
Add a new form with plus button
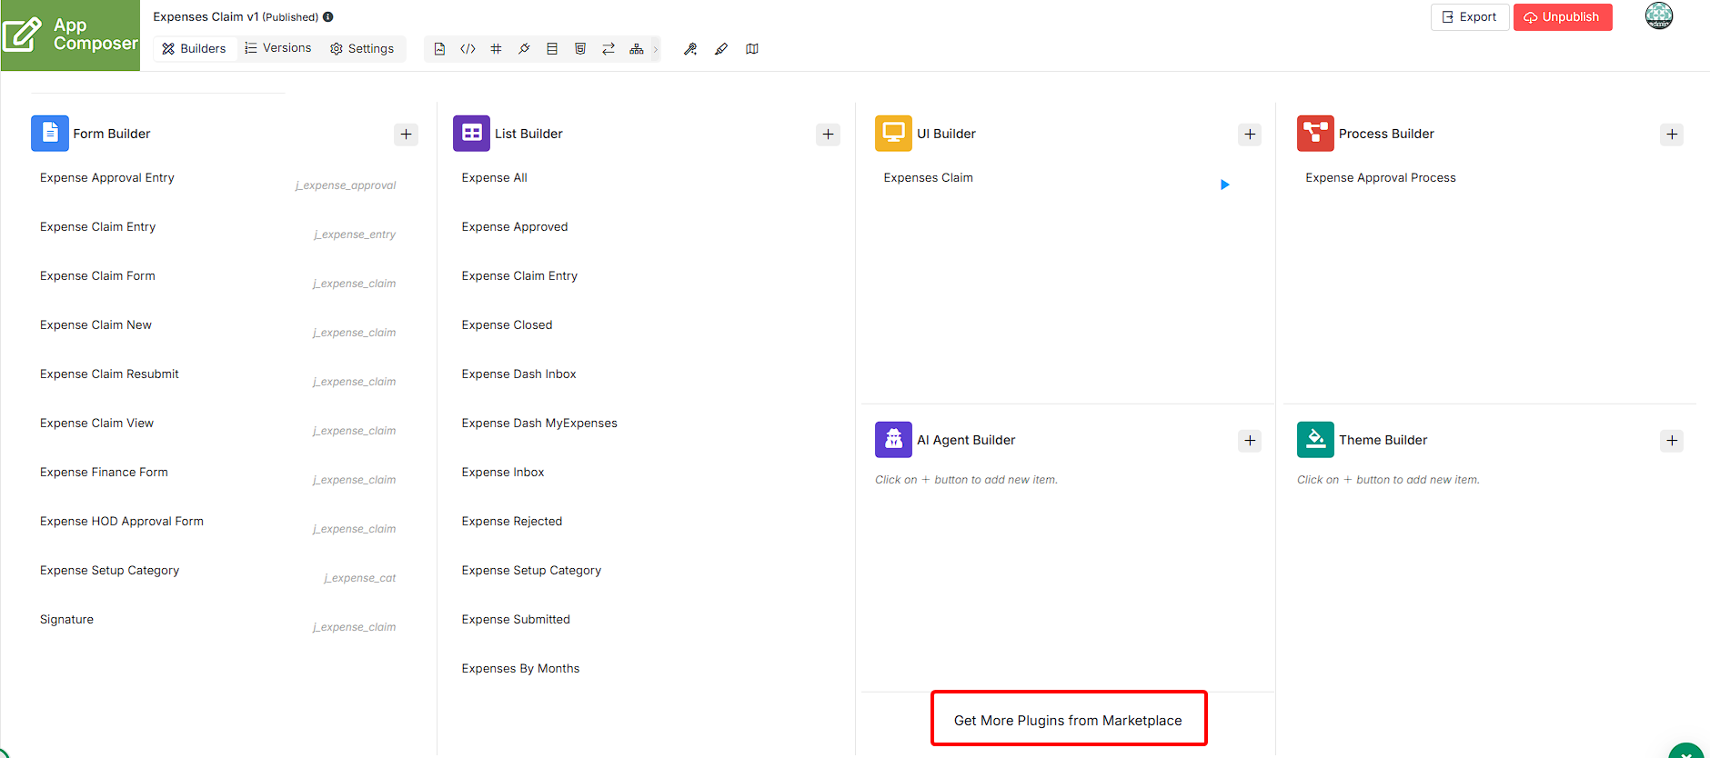pos(407,135)
